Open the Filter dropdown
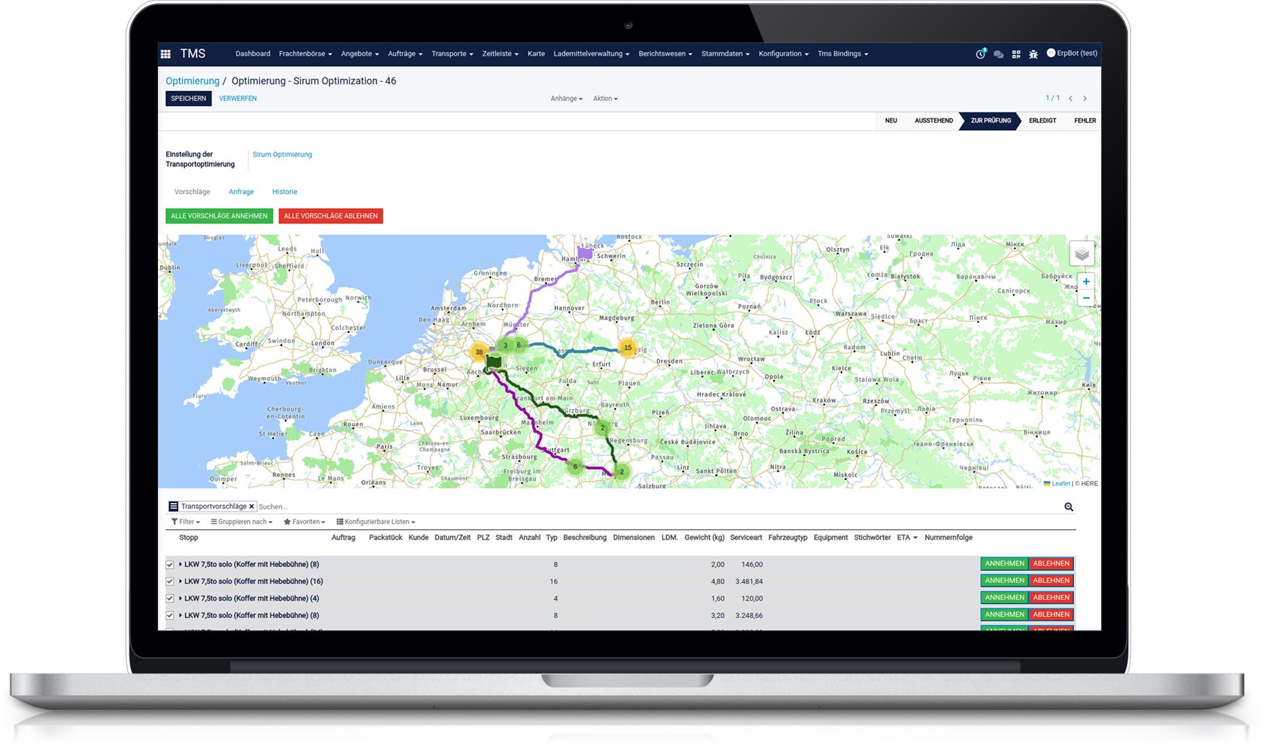 pyautogui.click(x=186, y=522)
